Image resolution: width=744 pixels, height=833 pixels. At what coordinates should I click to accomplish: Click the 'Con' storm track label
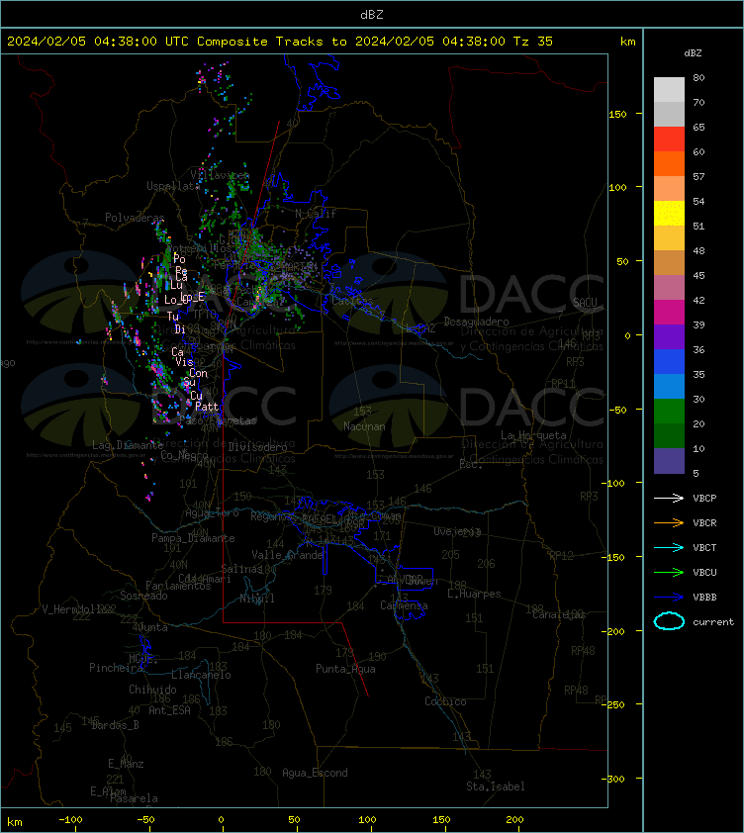pos(198,373)
